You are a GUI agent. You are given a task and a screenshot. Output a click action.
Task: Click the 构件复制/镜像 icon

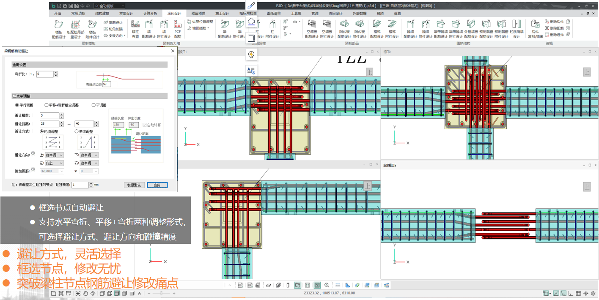535,28
